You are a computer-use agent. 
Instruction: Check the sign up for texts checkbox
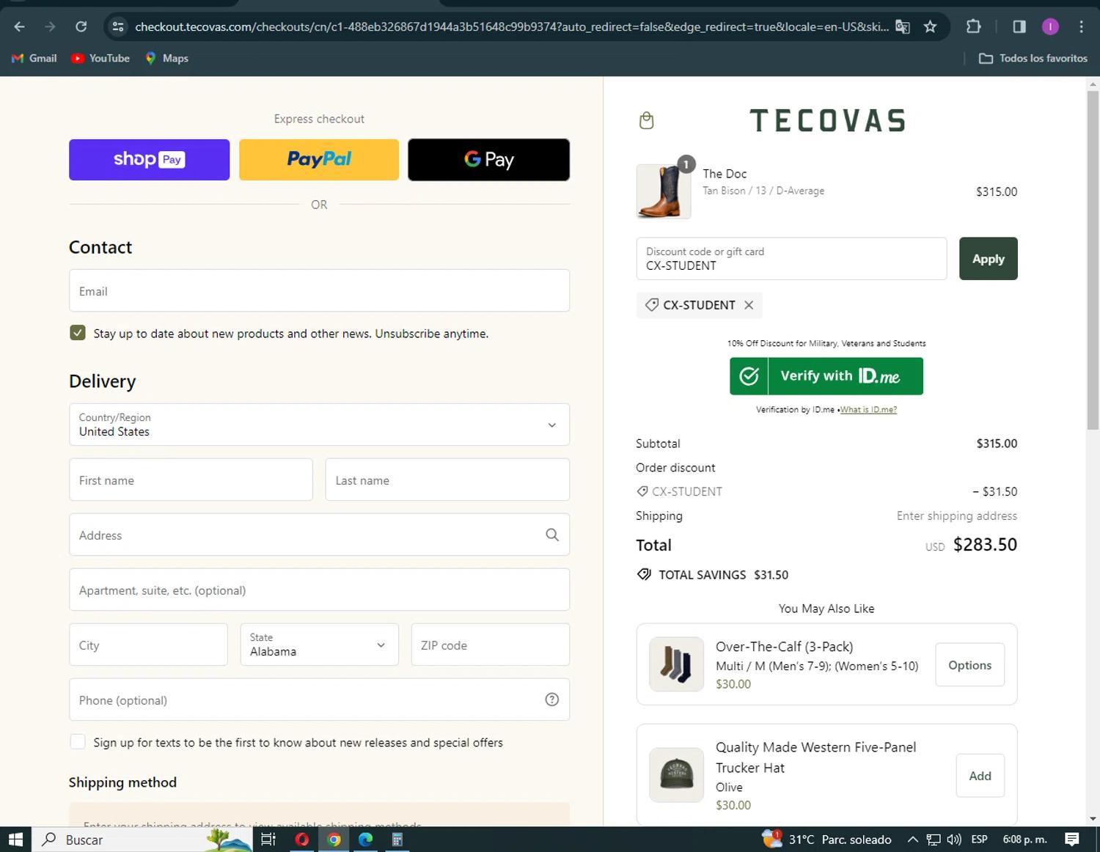tap(78, 742)
